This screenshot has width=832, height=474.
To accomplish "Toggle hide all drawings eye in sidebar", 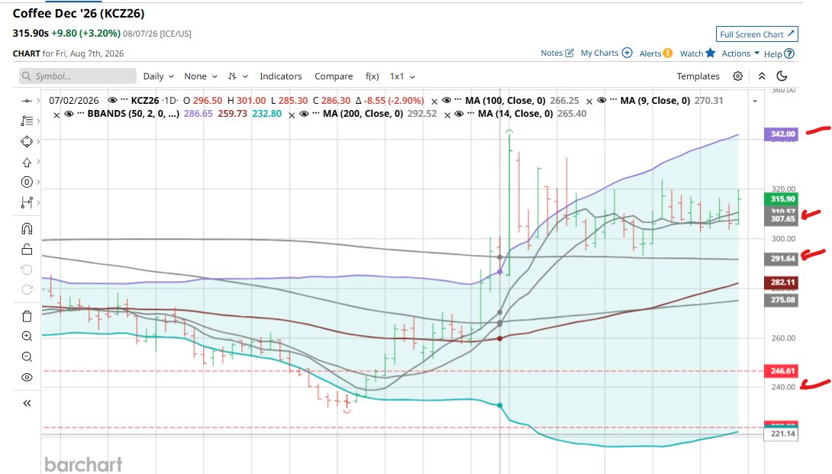I will 27,377.
